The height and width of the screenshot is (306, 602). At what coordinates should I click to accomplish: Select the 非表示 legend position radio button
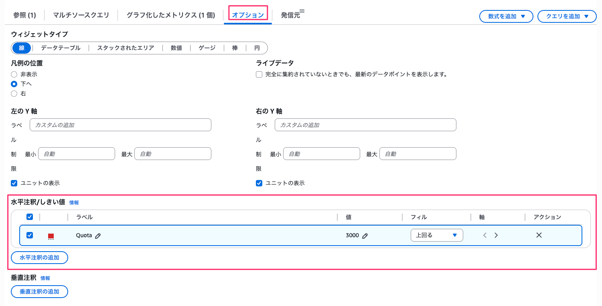tap(14, 74)
